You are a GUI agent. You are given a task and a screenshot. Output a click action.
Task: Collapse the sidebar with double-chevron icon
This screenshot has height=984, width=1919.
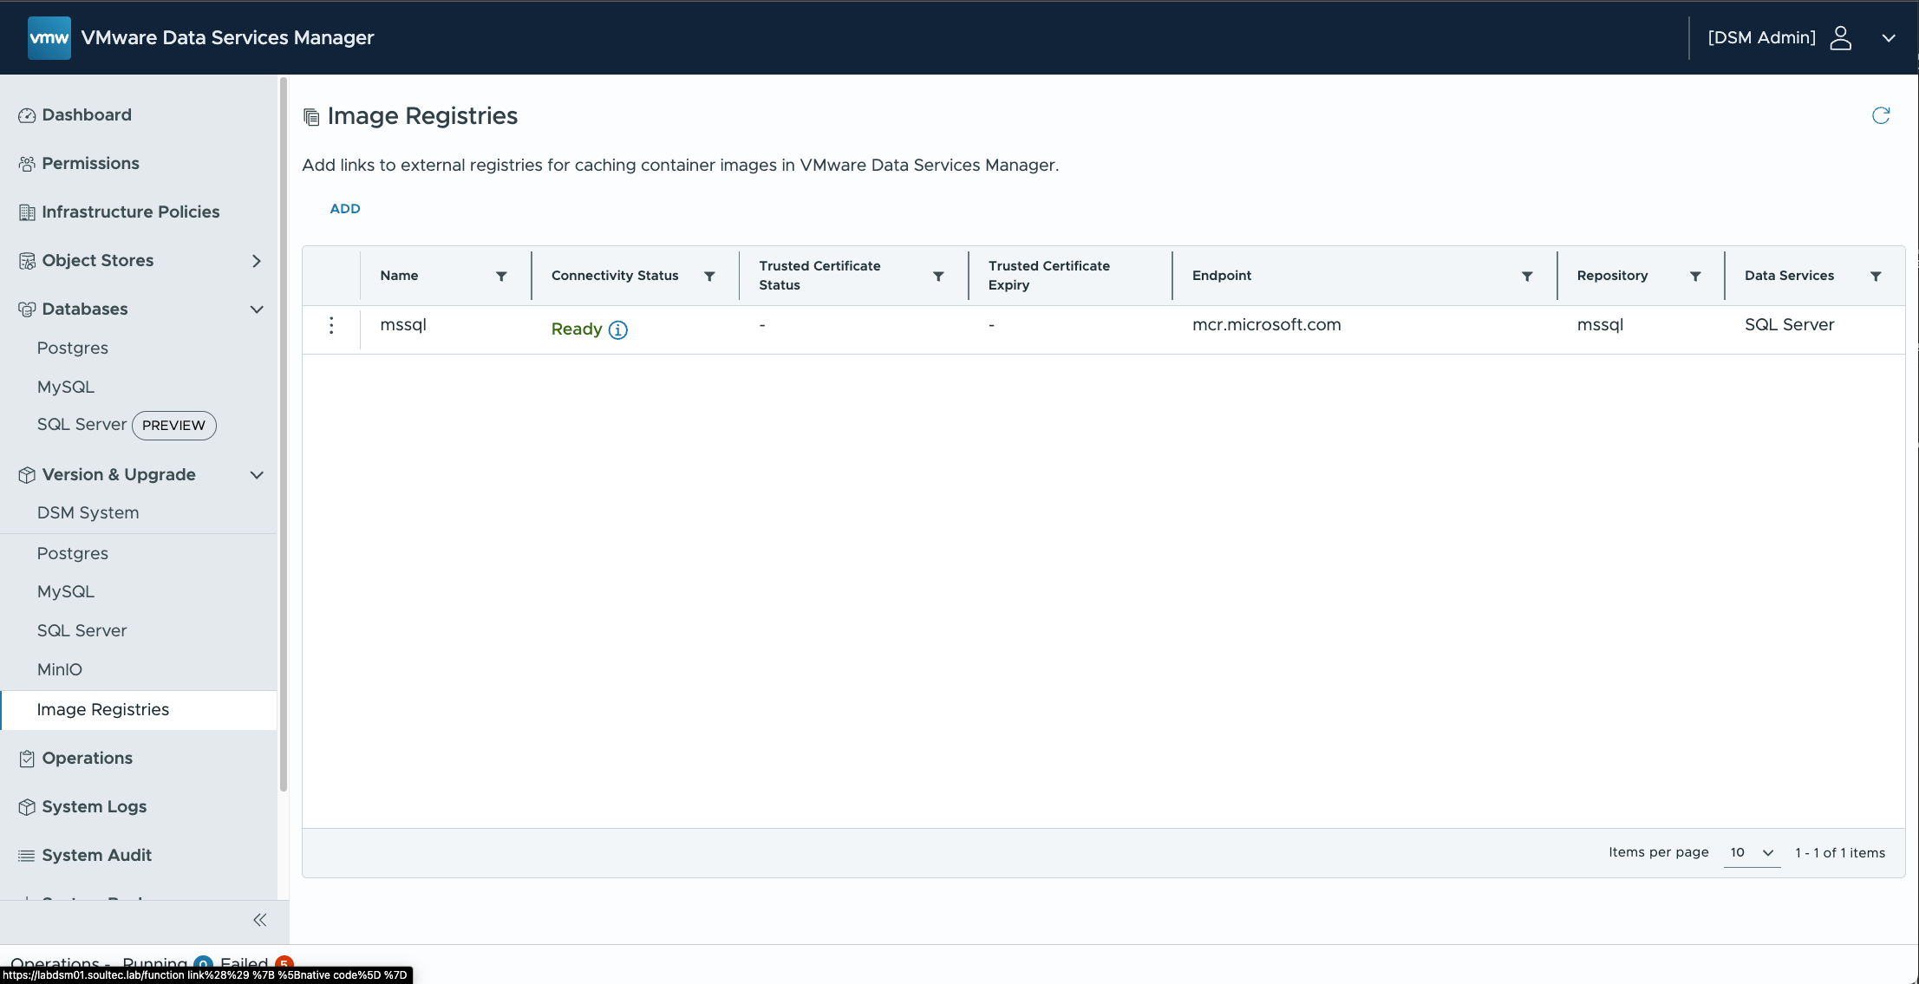[259, 920]
